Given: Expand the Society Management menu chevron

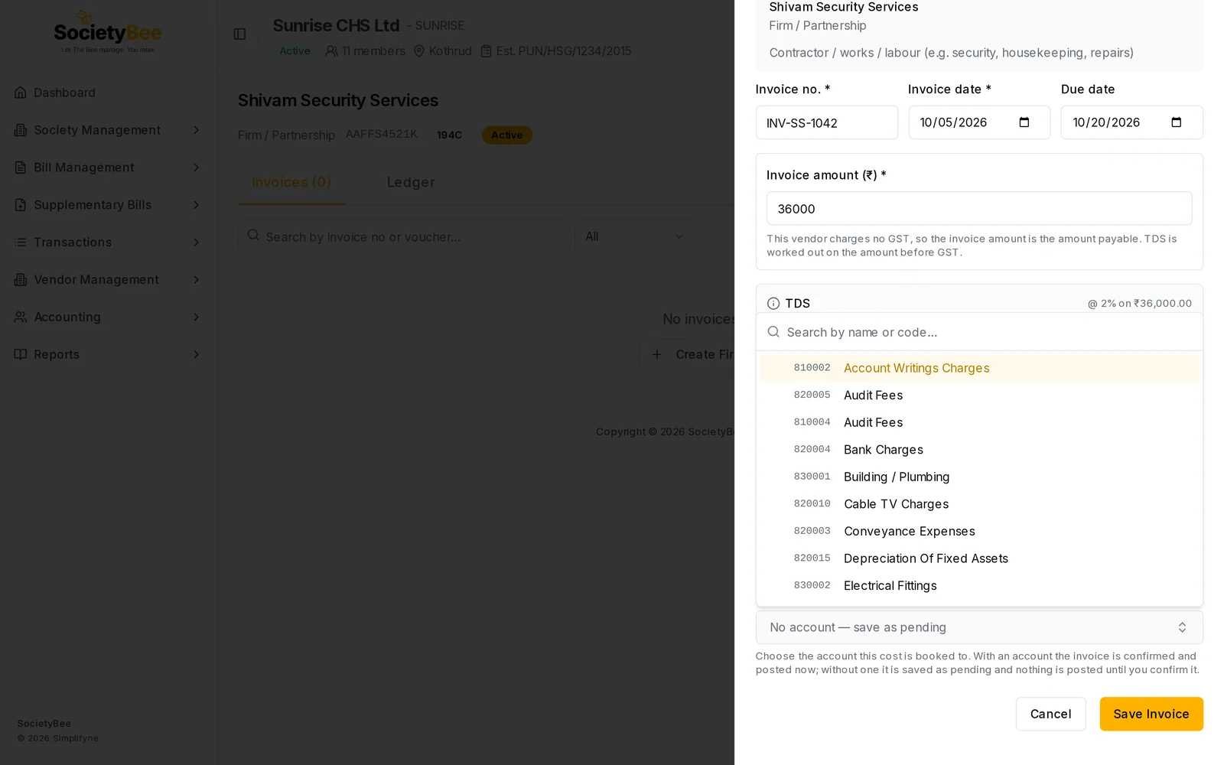Looking at the screenshot, I should click(x=197, y=130).
